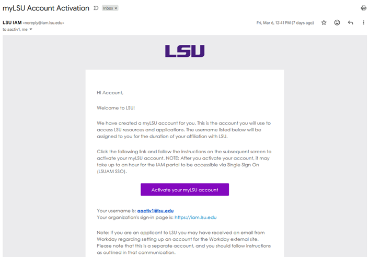Click the email timestamp Fri, Mar 6
Screen dimensions: 369x257
click(x=285, y=23)
